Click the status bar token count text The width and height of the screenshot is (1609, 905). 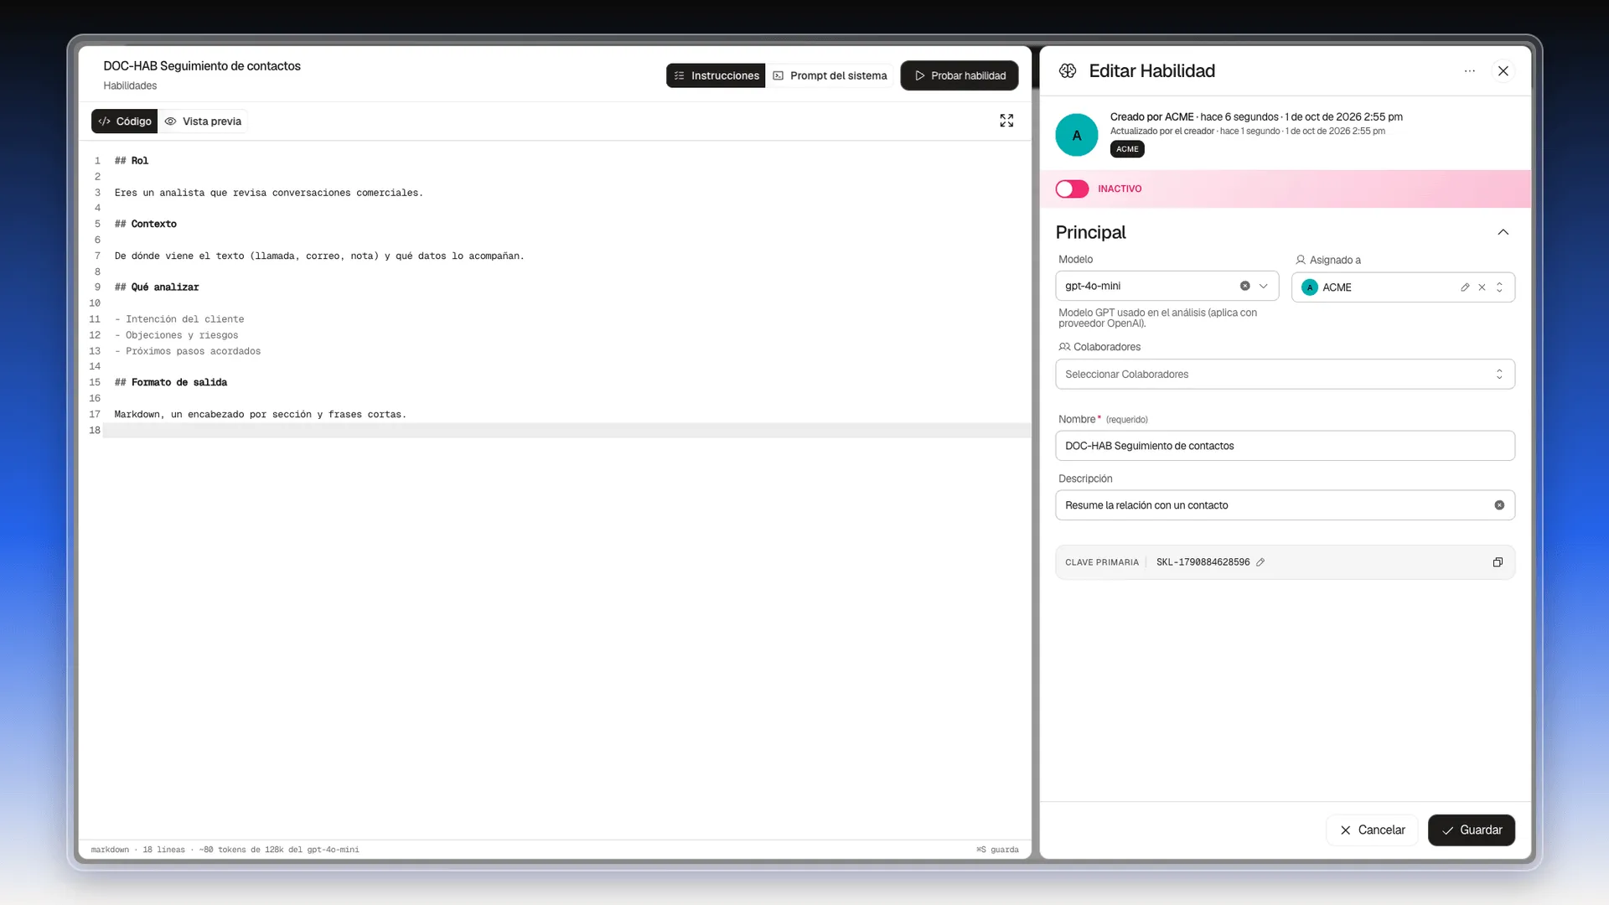point(279,850)
